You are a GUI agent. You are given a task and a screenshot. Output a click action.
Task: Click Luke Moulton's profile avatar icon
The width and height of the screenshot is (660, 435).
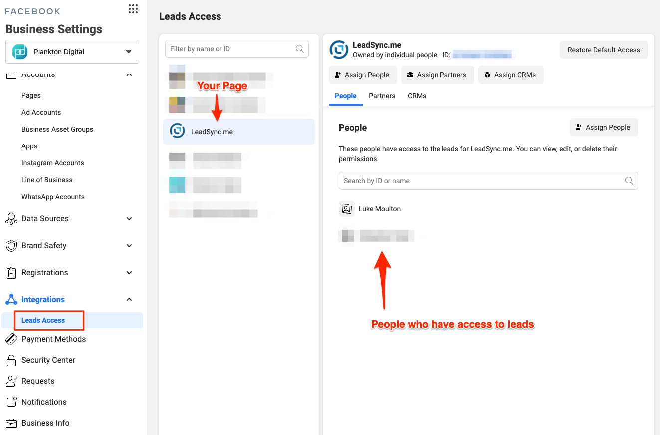pyautogui.click(x=346, y=209)
